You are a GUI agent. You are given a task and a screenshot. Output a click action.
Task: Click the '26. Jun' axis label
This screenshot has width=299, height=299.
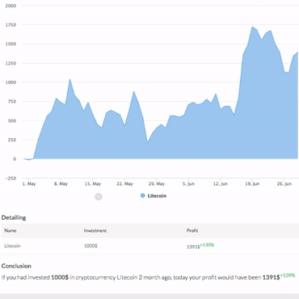coord(284,183)
